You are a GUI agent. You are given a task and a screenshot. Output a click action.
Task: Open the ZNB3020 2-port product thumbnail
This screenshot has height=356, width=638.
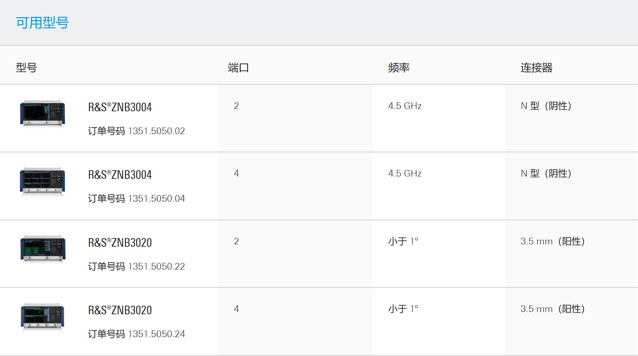pyautogui.click(x=43, y=249)
